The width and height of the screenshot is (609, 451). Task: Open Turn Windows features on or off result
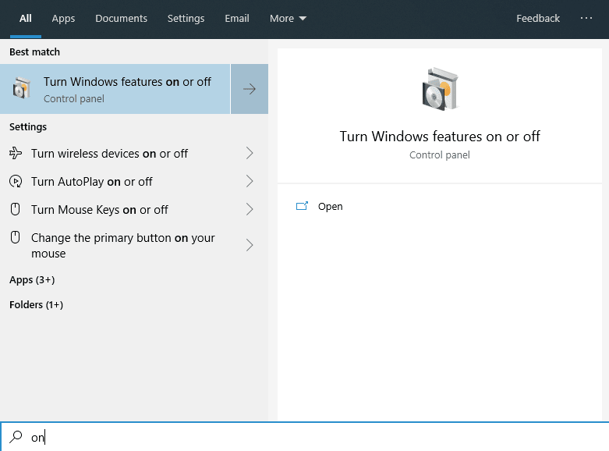click(x=115, y=89)
